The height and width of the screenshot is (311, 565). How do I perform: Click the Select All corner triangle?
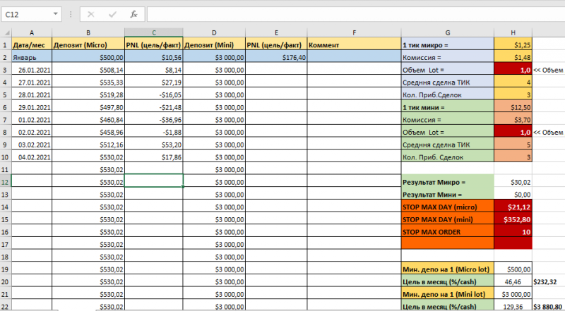click(6, 32)
